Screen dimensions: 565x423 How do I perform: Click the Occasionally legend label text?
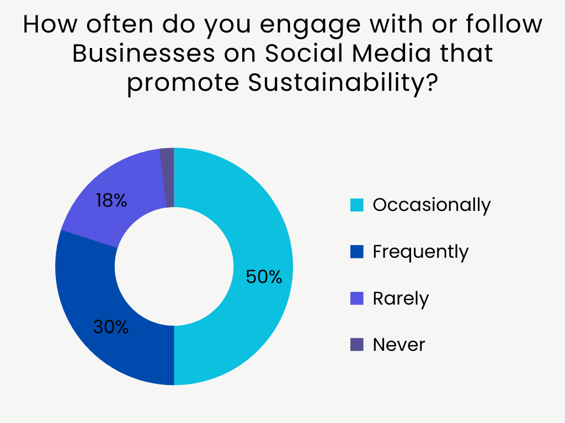click(431, 205)
